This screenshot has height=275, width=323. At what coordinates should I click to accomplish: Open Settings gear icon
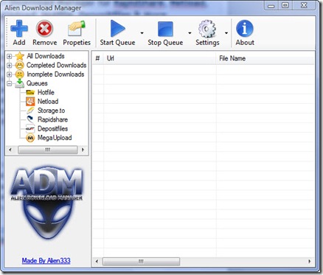(207, 29)
